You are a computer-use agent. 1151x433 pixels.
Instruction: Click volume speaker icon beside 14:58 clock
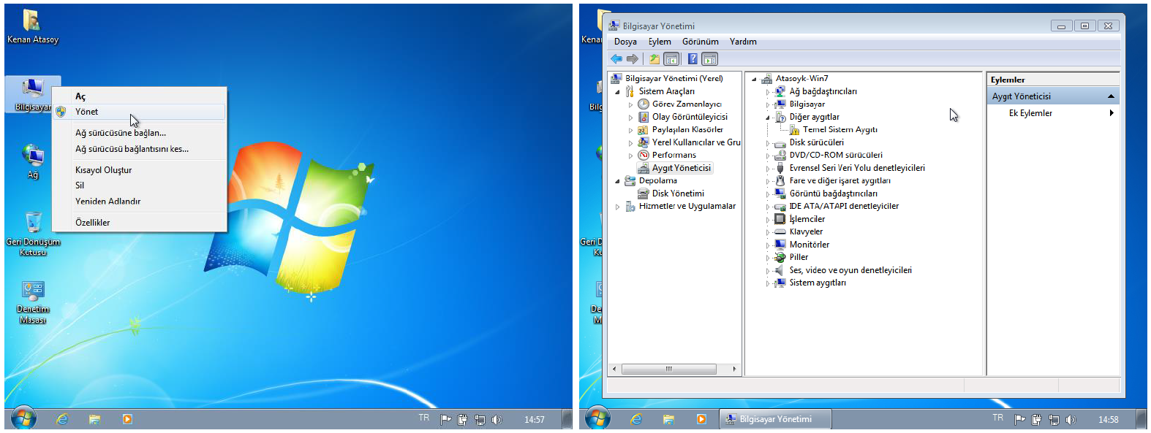click(x=1071, y=420)
